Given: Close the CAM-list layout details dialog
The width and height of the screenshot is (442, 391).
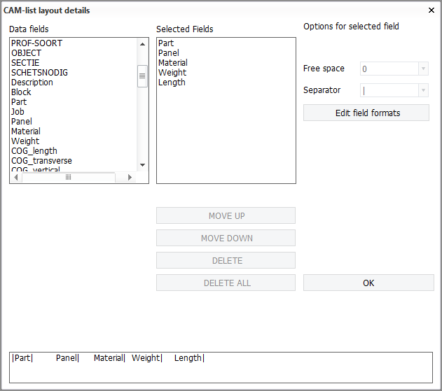Looking at the screenshot, I should [x=430, y=10].
